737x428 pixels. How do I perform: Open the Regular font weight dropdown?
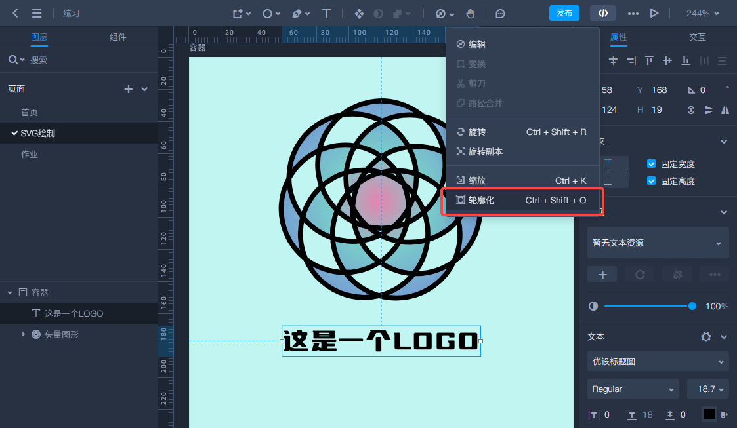coord(632,389)
